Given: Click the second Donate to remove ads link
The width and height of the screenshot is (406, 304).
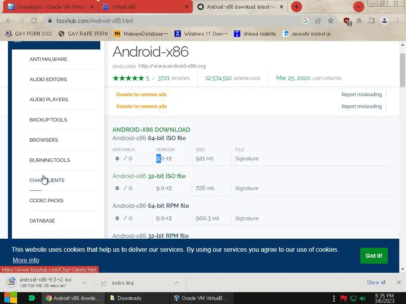Looking at the screenshot, I should [x=142, y=106].
